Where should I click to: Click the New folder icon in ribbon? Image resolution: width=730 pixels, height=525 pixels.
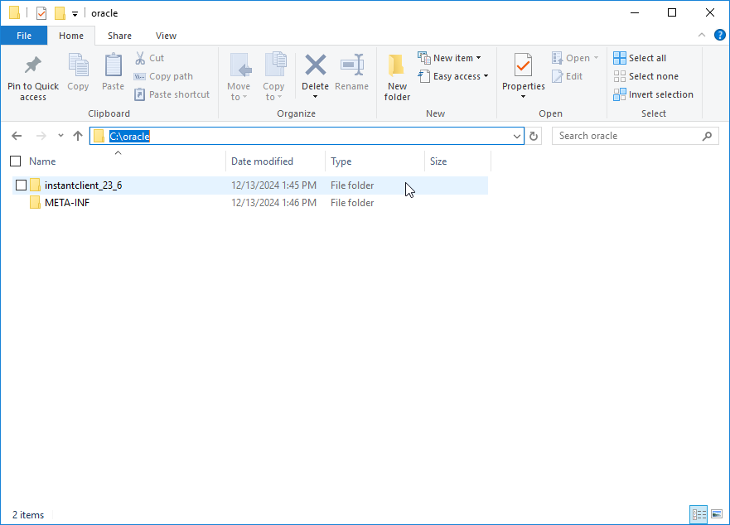397,65
